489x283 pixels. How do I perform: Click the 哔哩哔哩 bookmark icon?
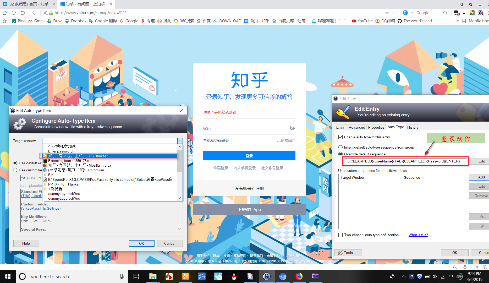(314, 21)
